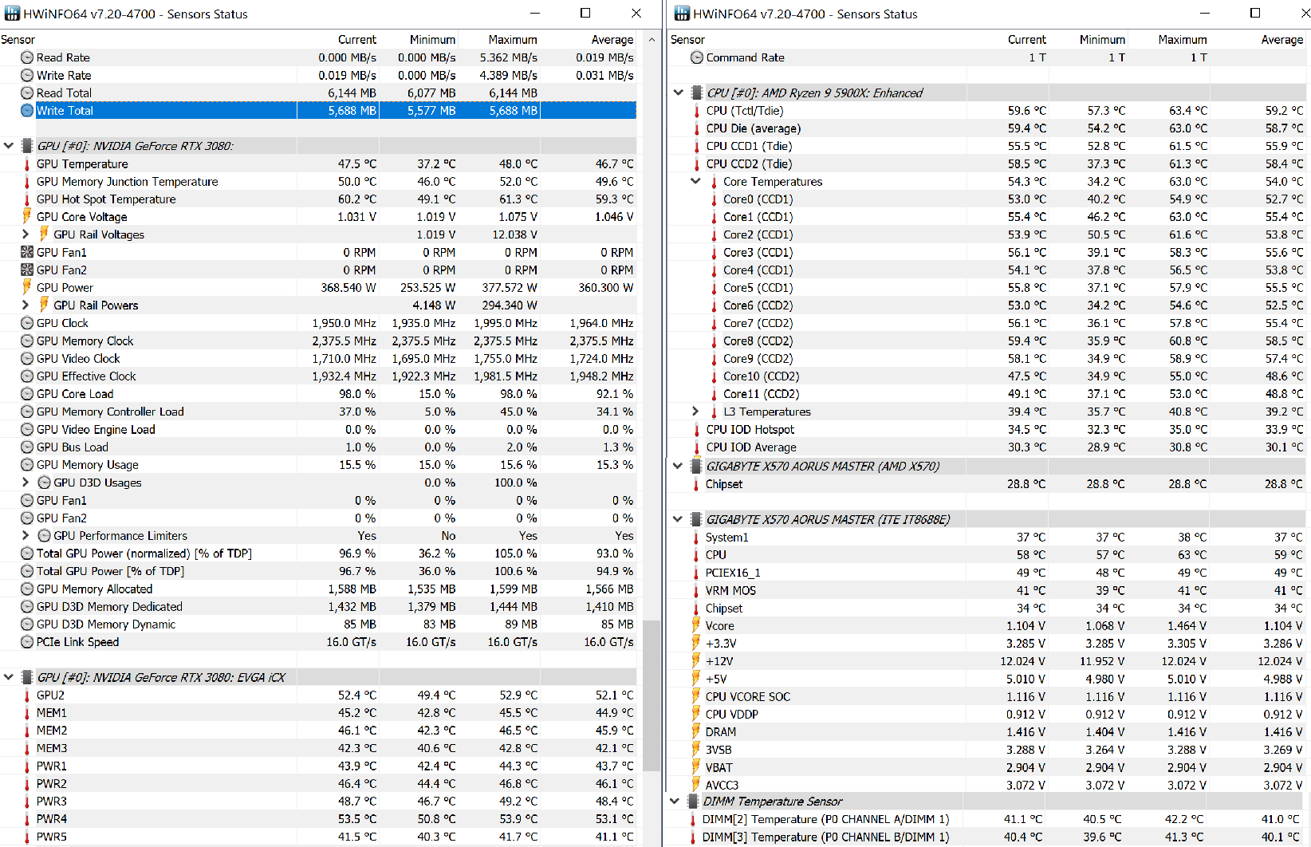Click the RTX 3080 chip icon in group header
Viewport: 1311px width, 847px height.
click(27, 146)
